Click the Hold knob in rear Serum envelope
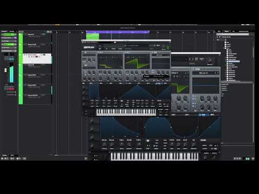Viewport: 259px width, 194px height. click(x=112, y=144)
